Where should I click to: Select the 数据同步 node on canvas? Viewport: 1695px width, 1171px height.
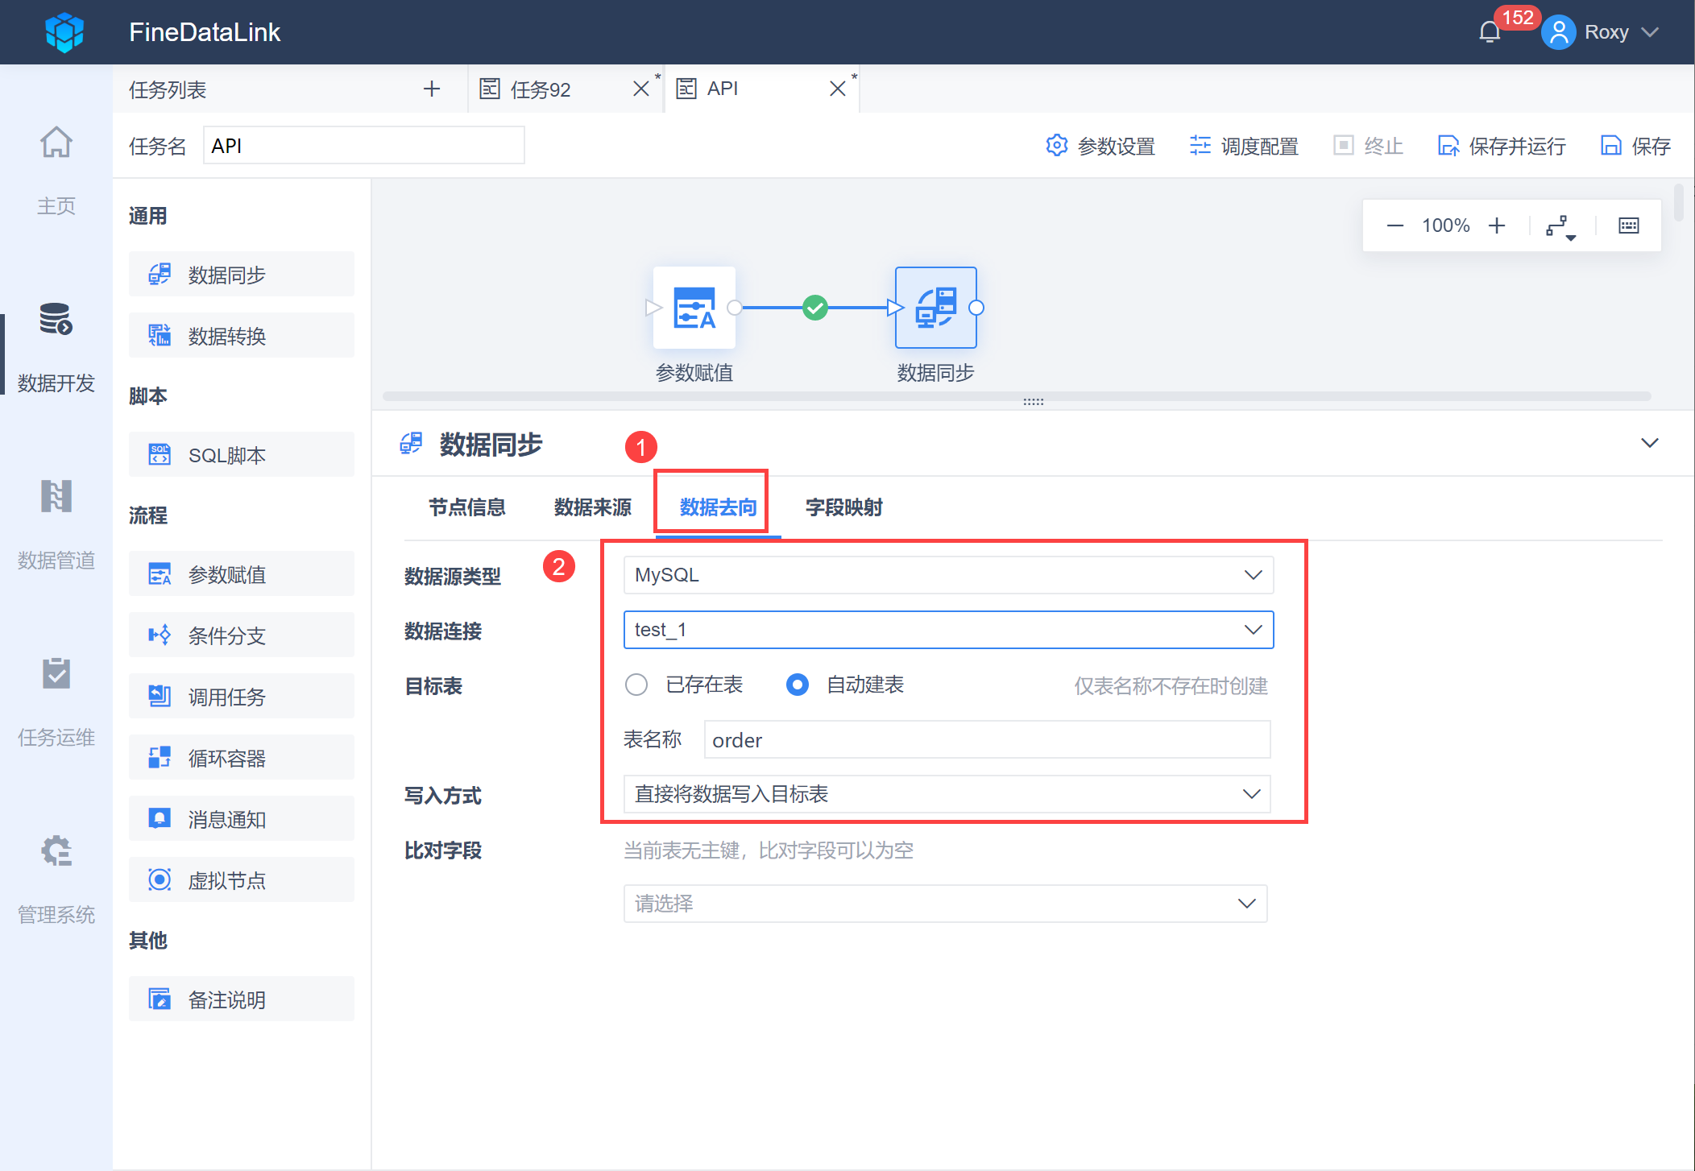935,308
